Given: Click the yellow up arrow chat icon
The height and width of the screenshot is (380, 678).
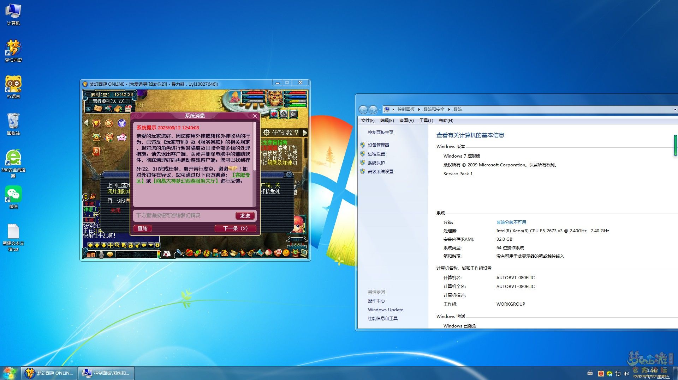Looking at the screenshot, I should tap(97, 245).
